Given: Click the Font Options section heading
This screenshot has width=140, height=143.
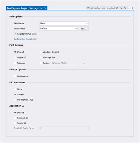Looking at the screenshot, I should (16, 45).
